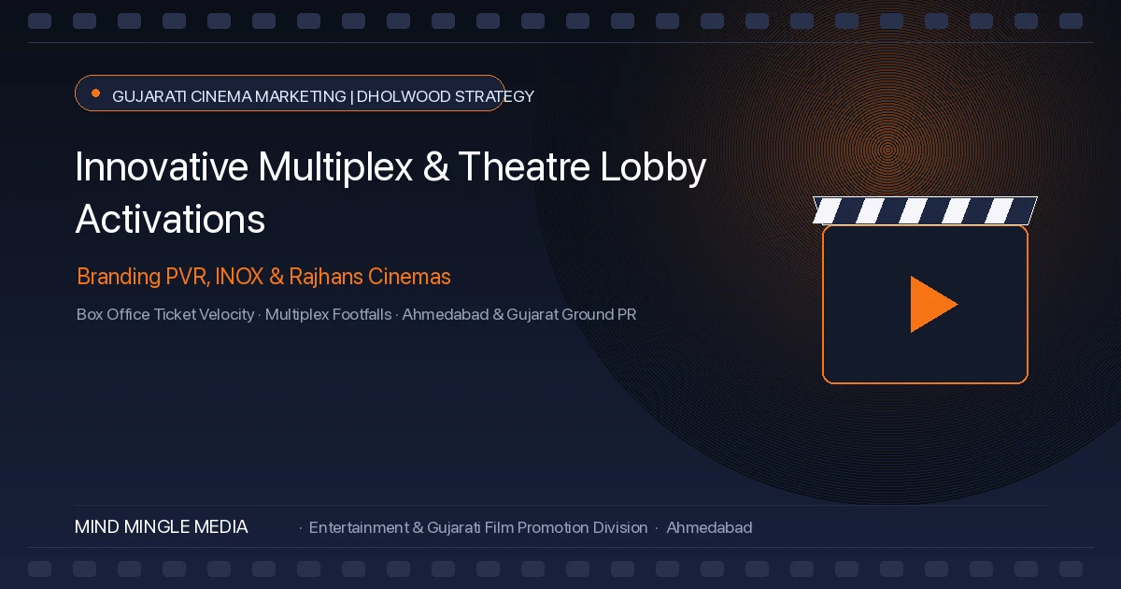1121x589 pixels.
Task: Click the "Box Office Ticket Velocity" text
Action: tap(165, 314)
